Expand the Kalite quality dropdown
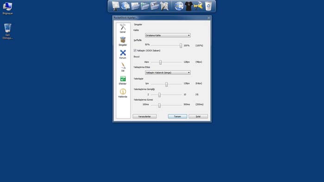The image size is (324, 182). tap(168, 35)
